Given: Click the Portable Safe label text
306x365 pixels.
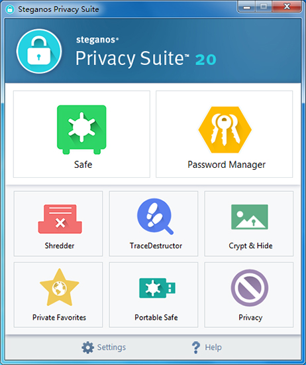Looking at the screenshot, I should coord(156,317).
